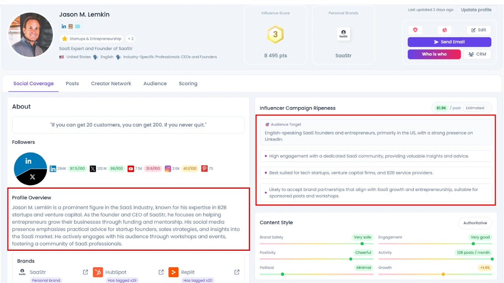Click the HubSpot orange logo
Viewport: 504px width, 283px height.
coord(98,272)
